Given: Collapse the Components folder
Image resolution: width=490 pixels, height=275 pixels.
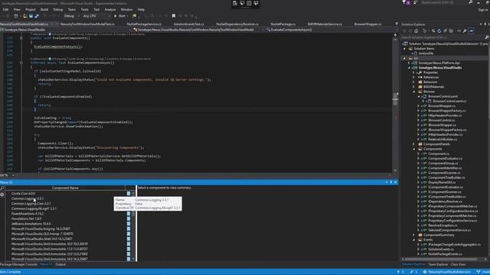Looking at the screenshot, I should point(413,149).
